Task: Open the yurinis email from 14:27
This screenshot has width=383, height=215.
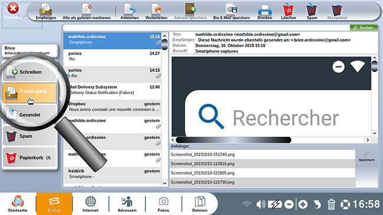Action: coord(112,57)
